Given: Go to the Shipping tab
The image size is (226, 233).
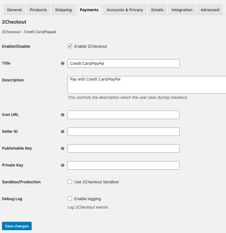Looking at the screenshot, I should [63, 10].
